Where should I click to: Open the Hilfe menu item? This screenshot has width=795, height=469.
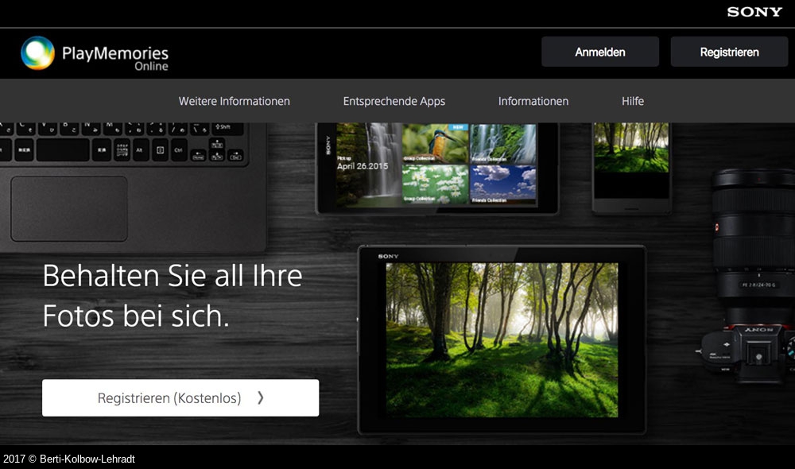633,101
